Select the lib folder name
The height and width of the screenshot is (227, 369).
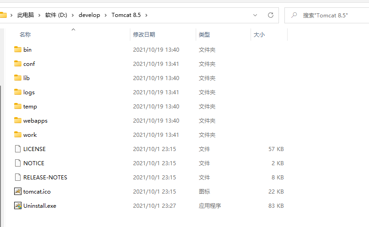pyautogui.click(x=27, y=78)
